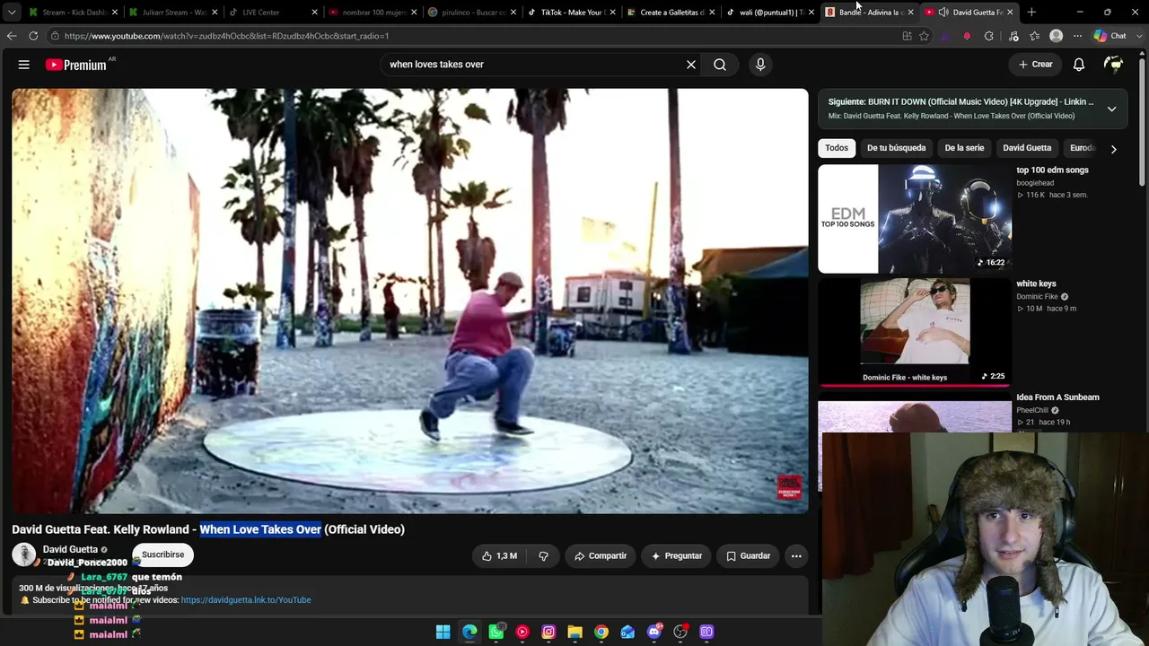Save the video with Guardar
Image resolution: width=1149 pixels, height=646 pixels.
pos(748,556)
